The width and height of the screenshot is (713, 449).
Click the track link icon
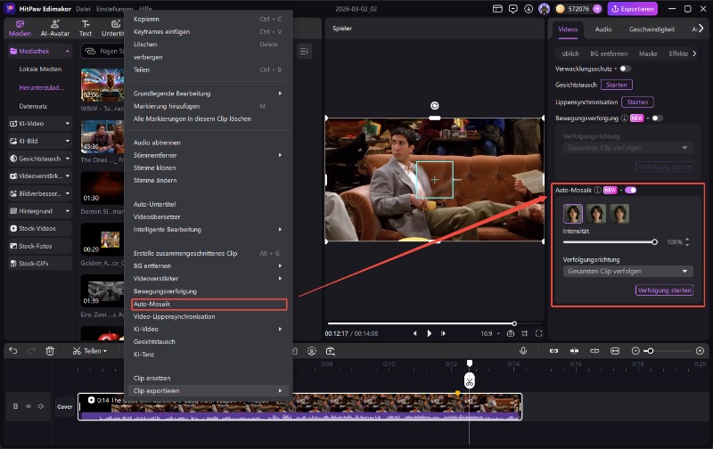[x=29, y=406]
